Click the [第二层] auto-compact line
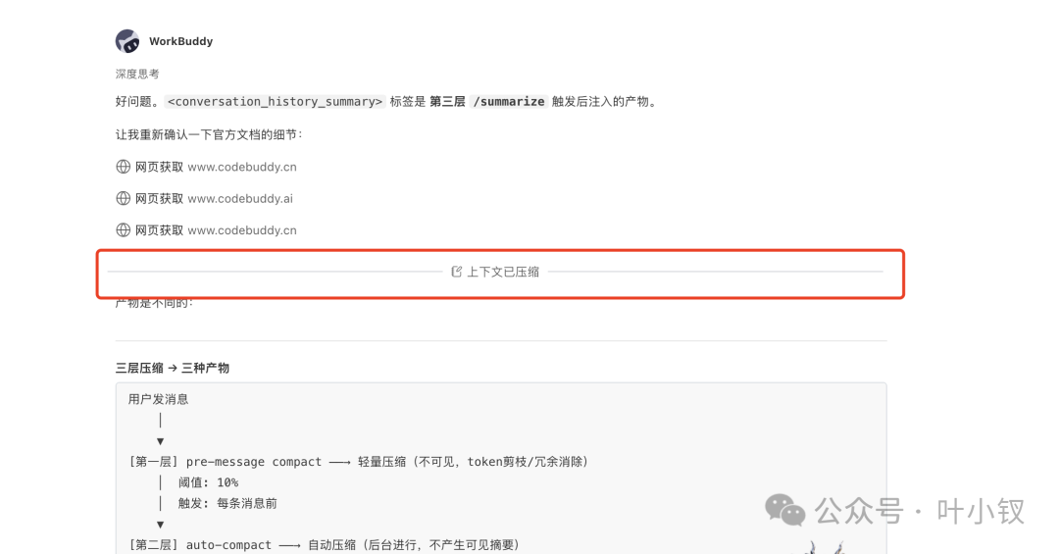The image size is (1059, 554). tap(325, 544)
